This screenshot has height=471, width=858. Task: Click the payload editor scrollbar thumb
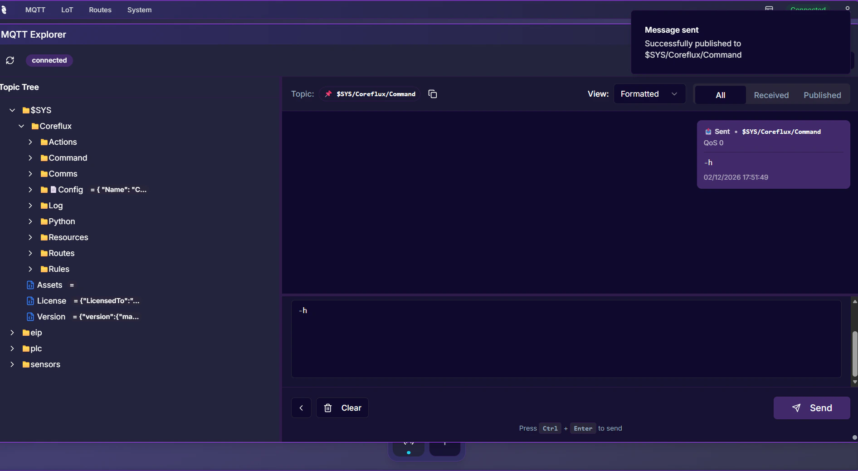click(855, 354)
